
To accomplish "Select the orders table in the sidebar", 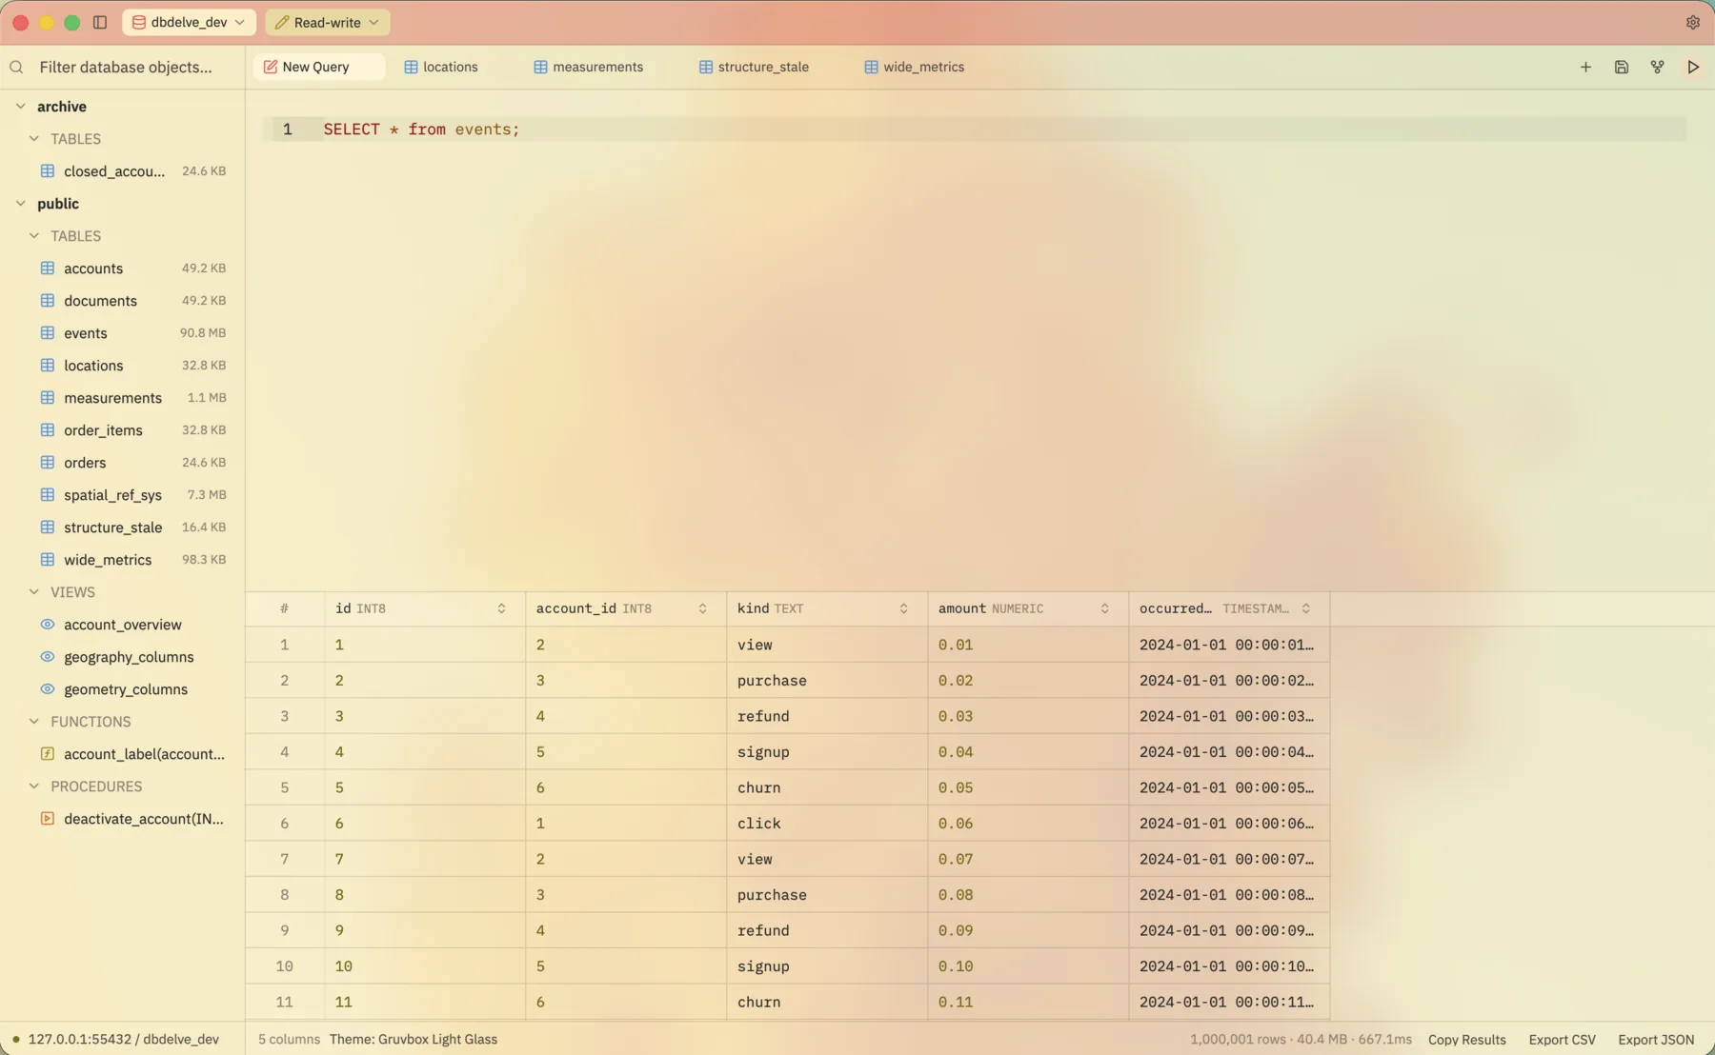I will [x=123, y=462].
